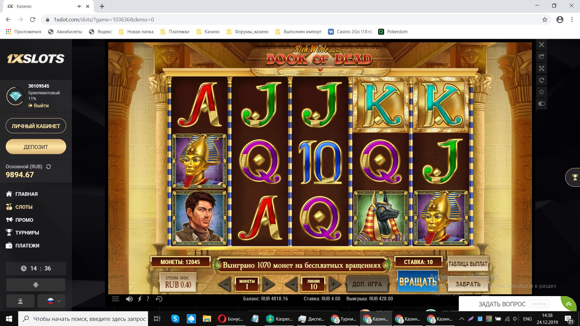This screenshot has width=580, height=326.
Task: Collect winnings with the ЗАБРАТЬ button
Action: [x=468, y=284]
